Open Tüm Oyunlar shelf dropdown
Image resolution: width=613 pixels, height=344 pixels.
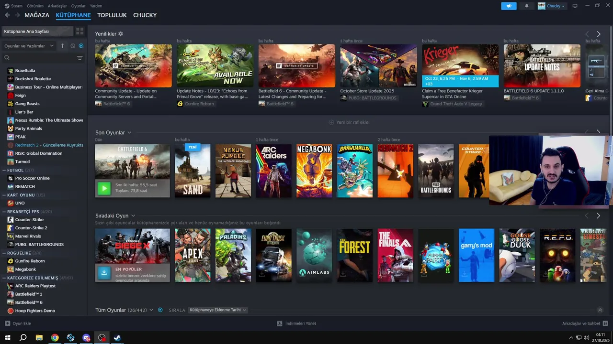[151, 310]
